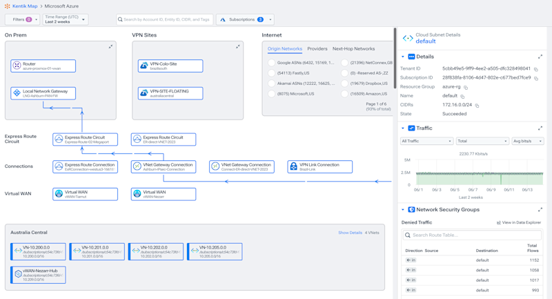Select Google ASNs radio circle

pyautogui.click(x=271, y=63)
